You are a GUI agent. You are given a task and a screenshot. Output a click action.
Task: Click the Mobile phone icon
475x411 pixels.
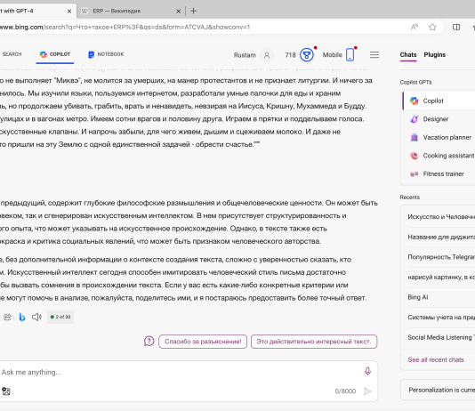350,55
